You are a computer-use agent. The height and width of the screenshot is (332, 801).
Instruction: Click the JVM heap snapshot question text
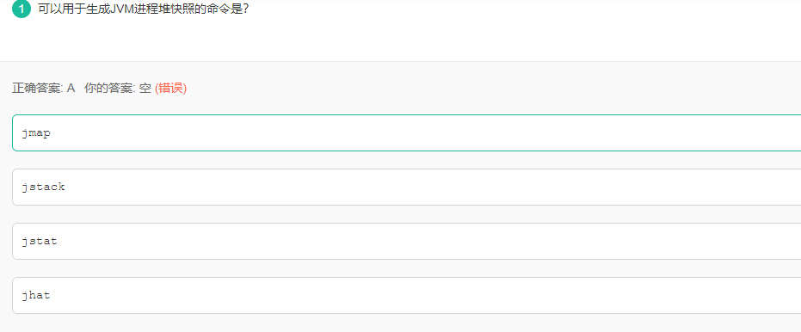[144, 9]
